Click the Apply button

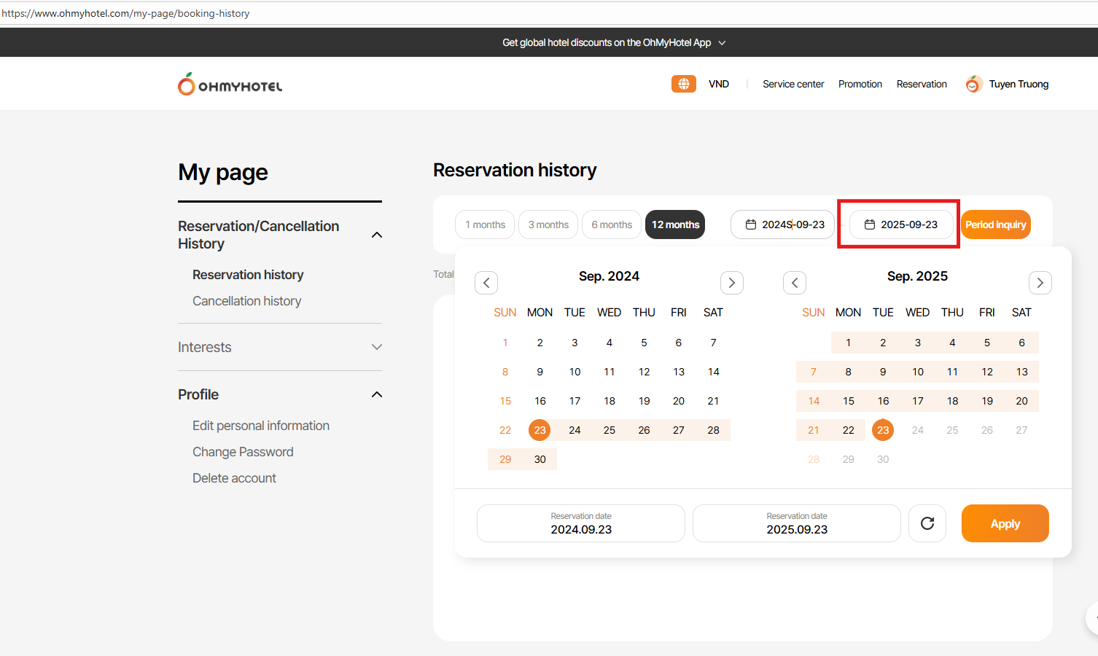[x=1005, y=523]
